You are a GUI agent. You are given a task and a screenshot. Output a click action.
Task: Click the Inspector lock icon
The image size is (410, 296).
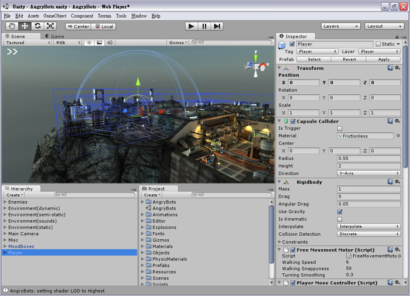tap(397, 37)
